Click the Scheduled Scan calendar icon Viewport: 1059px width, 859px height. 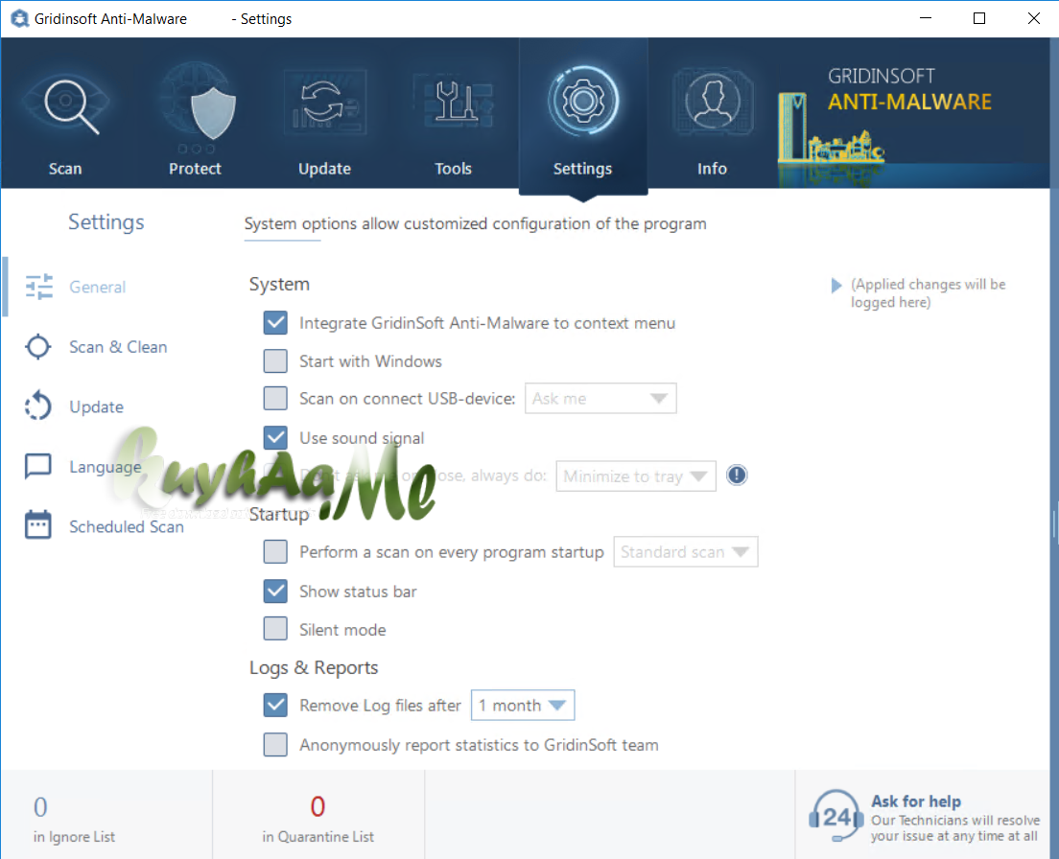37,525
